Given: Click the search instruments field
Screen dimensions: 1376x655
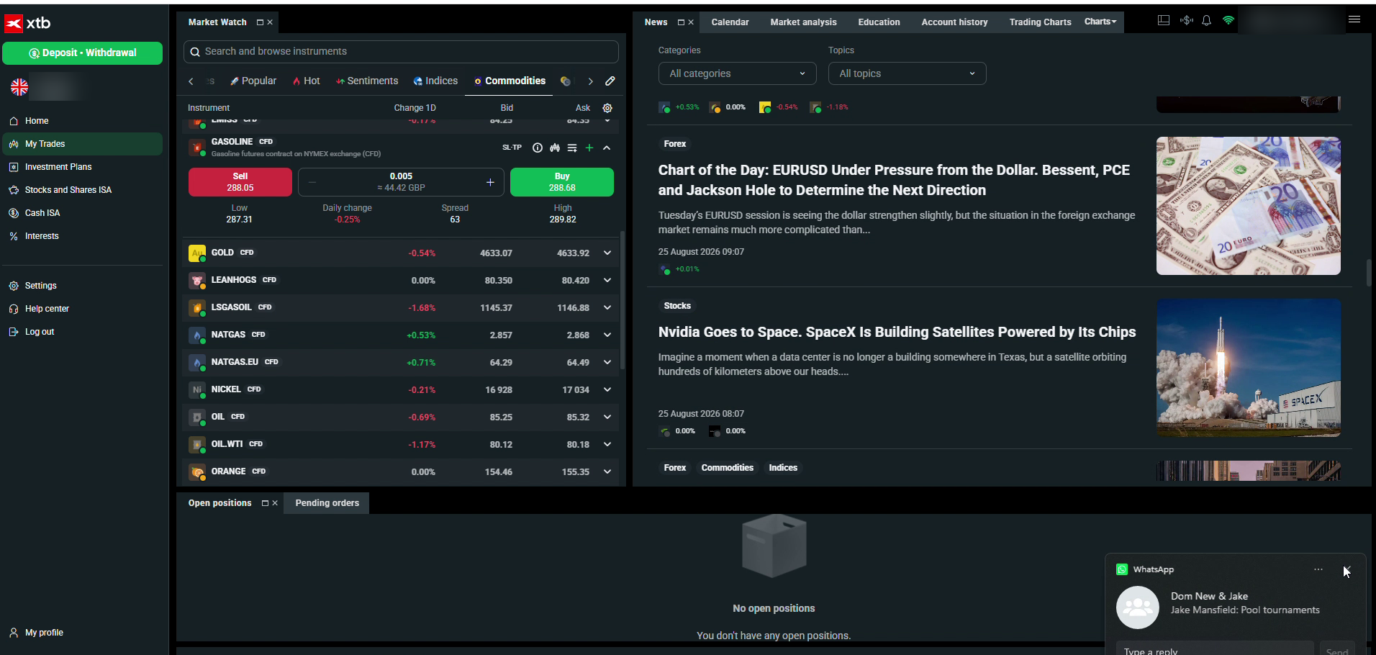Looking at the screenshot, I should (401, 52).
